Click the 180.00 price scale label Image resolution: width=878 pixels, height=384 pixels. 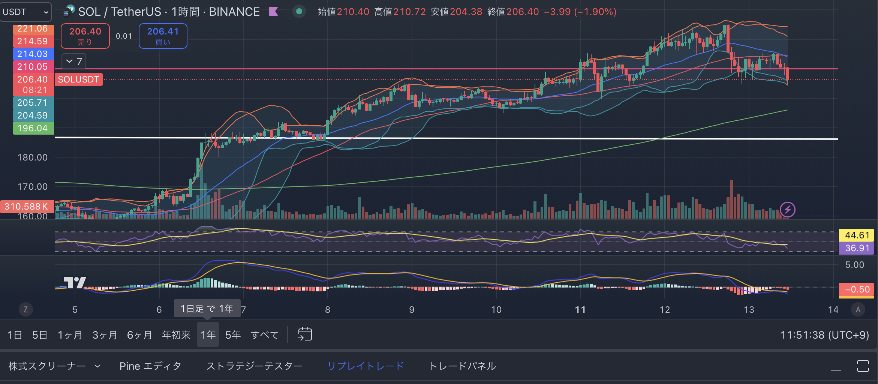(33, 157)
